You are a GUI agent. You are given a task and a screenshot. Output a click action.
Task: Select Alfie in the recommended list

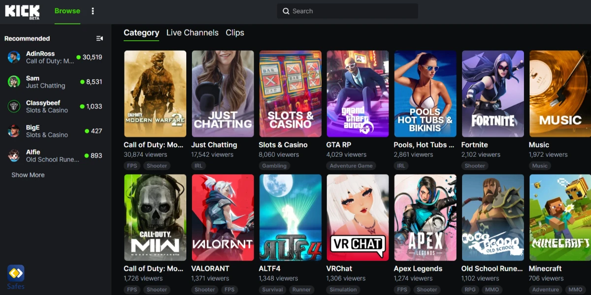pos(55,155)
